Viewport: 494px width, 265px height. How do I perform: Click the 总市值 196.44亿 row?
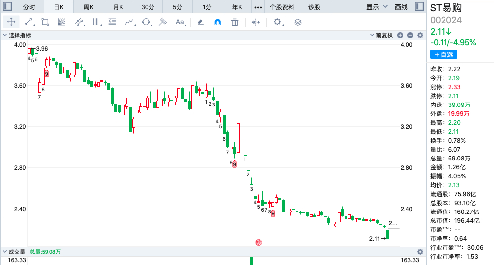pos(454,220)
